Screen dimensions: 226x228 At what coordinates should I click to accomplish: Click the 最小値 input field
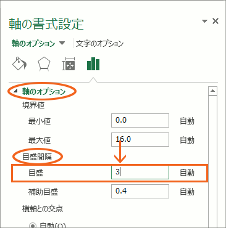point(140,120)
